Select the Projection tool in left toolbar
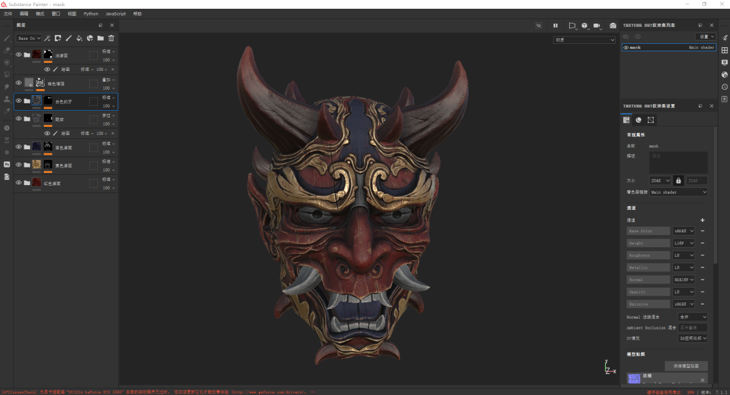730x395 pixels. [7, 62]
